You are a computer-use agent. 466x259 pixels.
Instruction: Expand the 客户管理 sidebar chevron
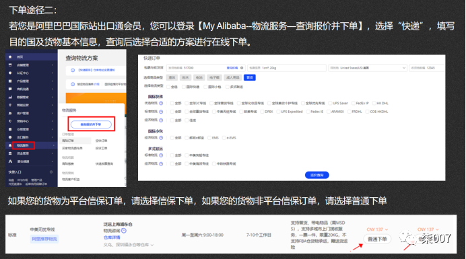point(53,113)
